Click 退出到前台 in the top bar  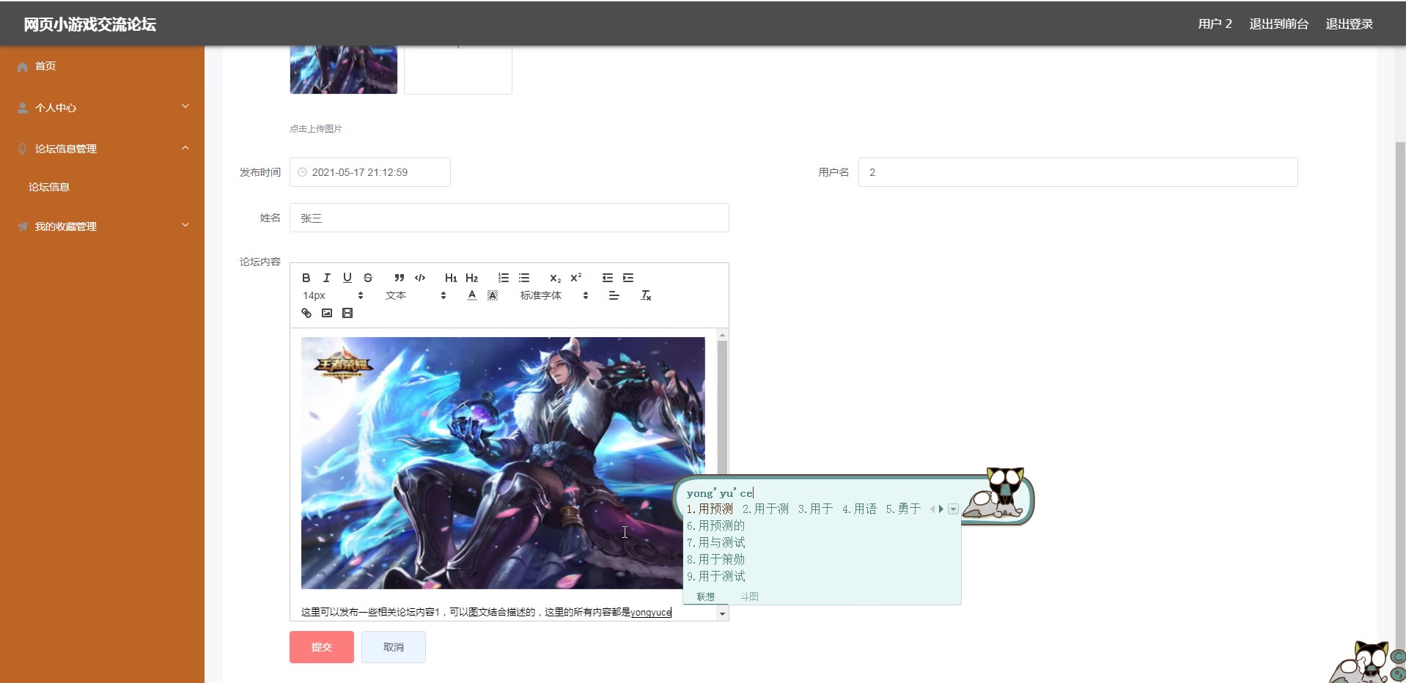coord(1278,24)
